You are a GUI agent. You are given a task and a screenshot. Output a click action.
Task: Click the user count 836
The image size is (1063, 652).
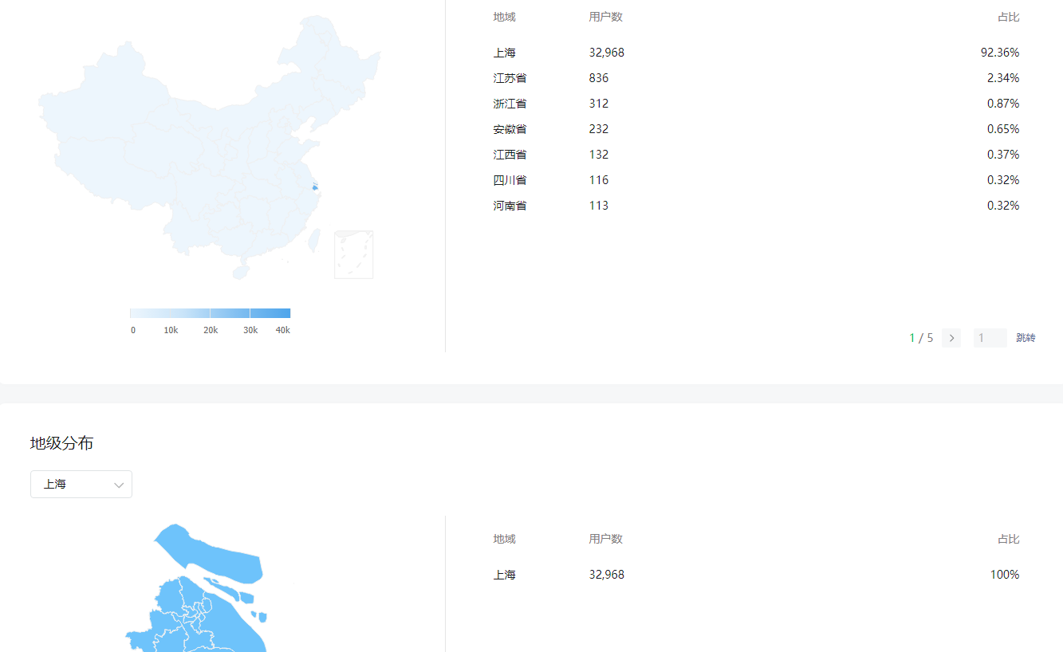(599, 78)
